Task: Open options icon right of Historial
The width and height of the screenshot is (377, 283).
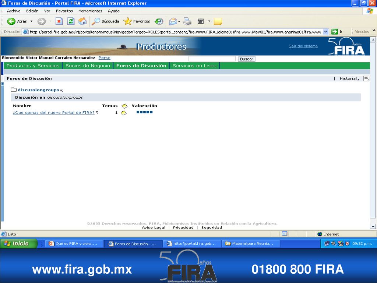Action: tap(366, 78)
